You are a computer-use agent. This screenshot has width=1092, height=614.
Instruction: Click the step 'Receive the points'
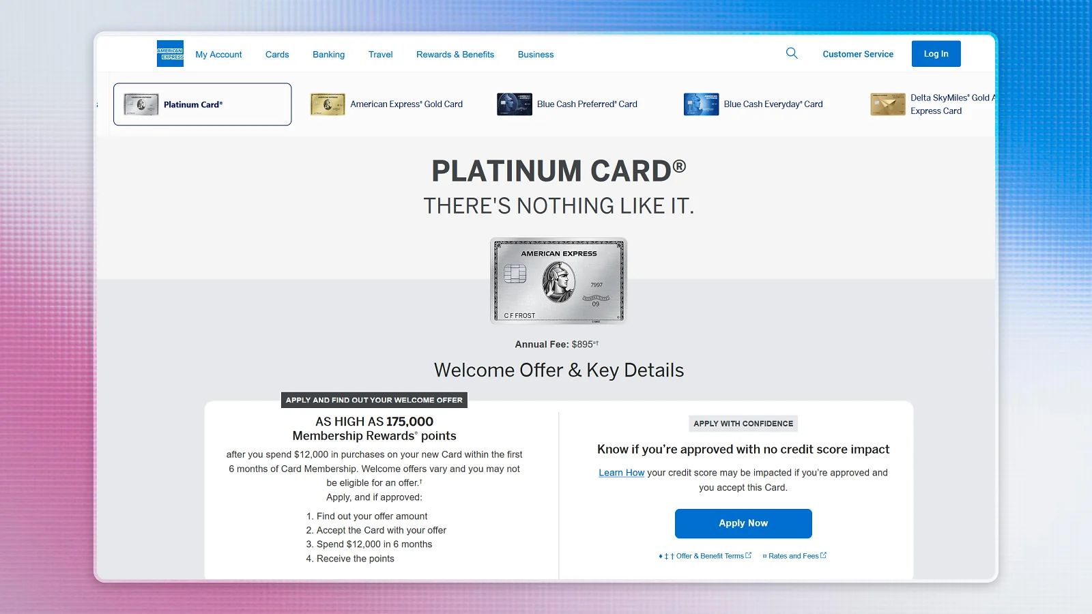pos(356,559)
